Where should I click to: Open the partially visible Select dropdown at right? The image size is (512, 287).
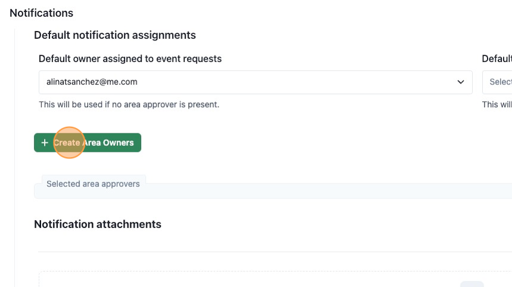[497, 82]
